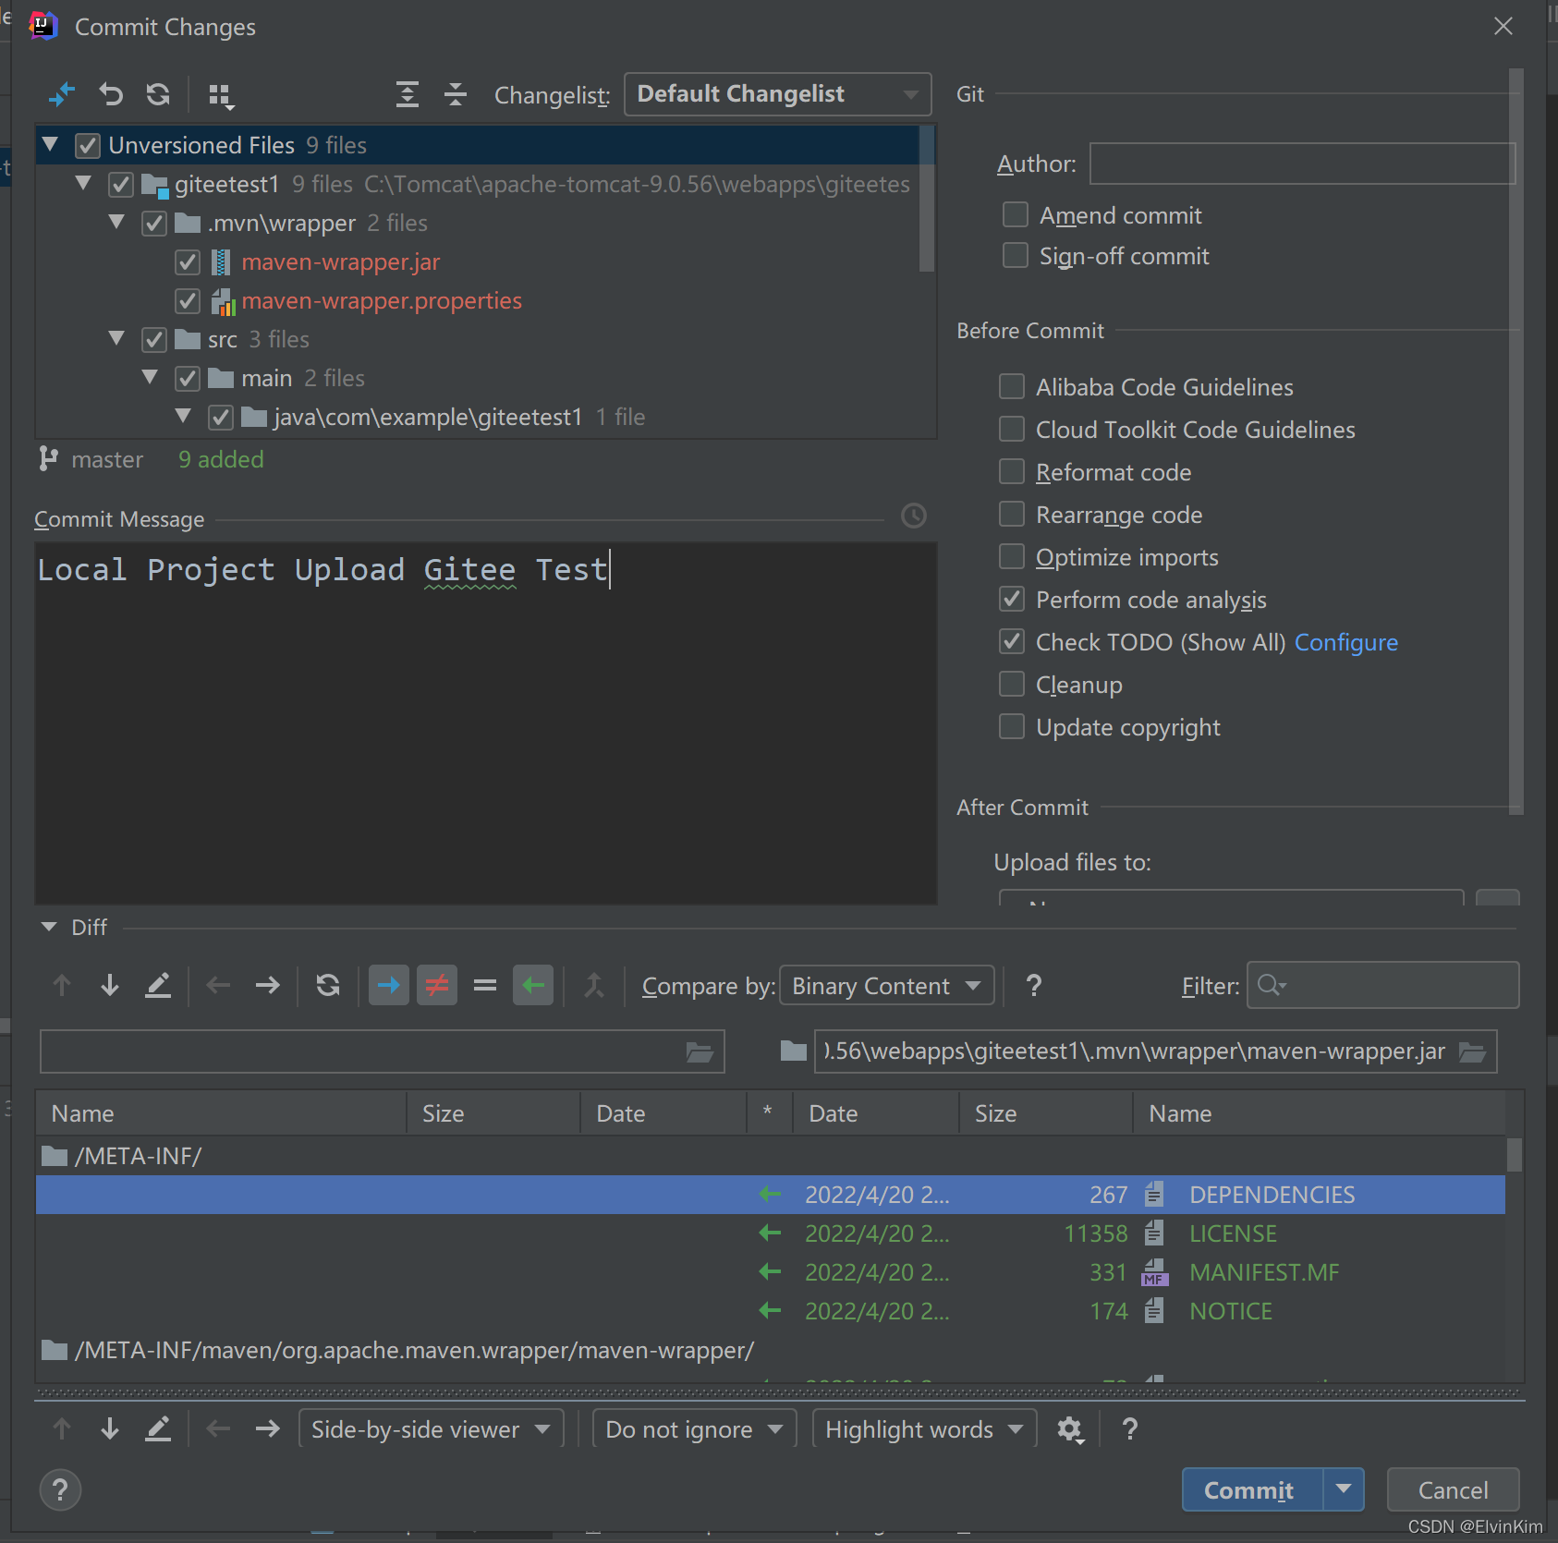Screen dimensions: 1558x1543
Task: Open the Highlight words dropdown
Action: pyautogui.click(x=922, y=1428)
